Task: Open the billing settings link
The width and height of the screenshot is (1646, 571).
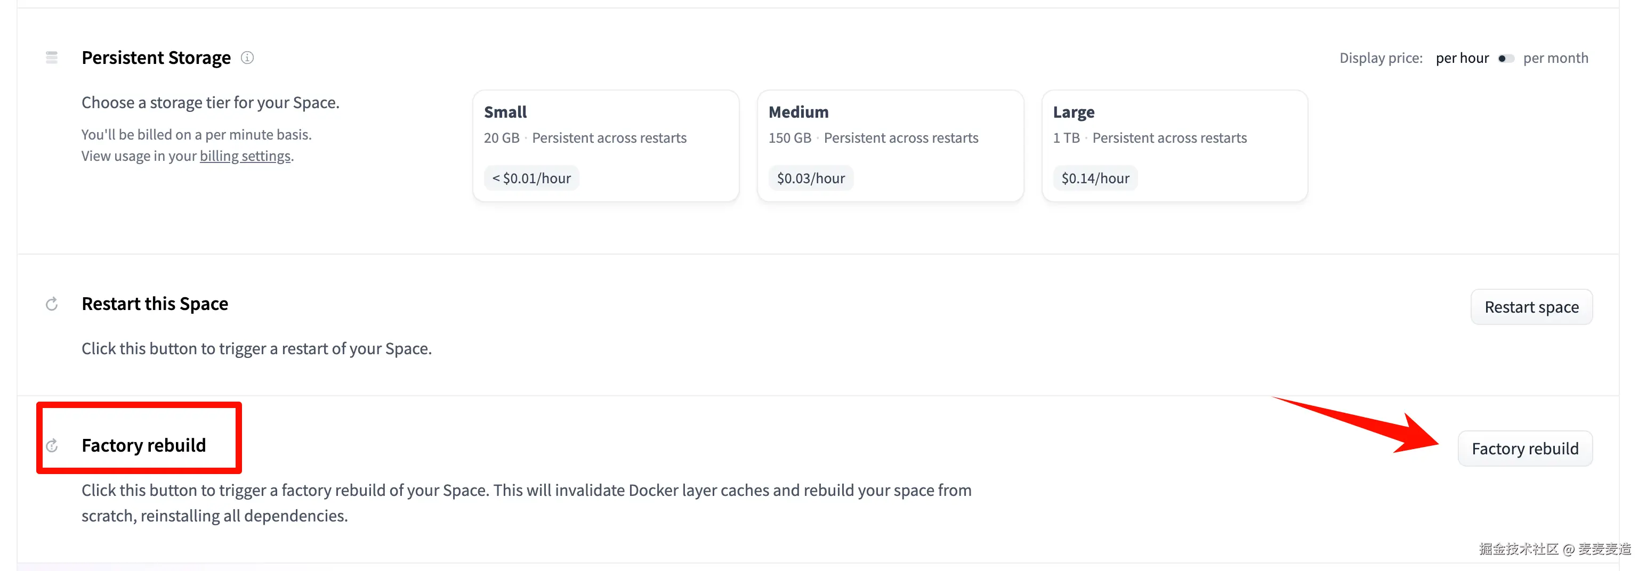Action: 245,157
